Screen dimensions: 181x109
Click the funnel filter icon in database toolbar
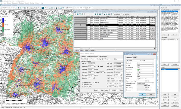(x=112, y=14)
